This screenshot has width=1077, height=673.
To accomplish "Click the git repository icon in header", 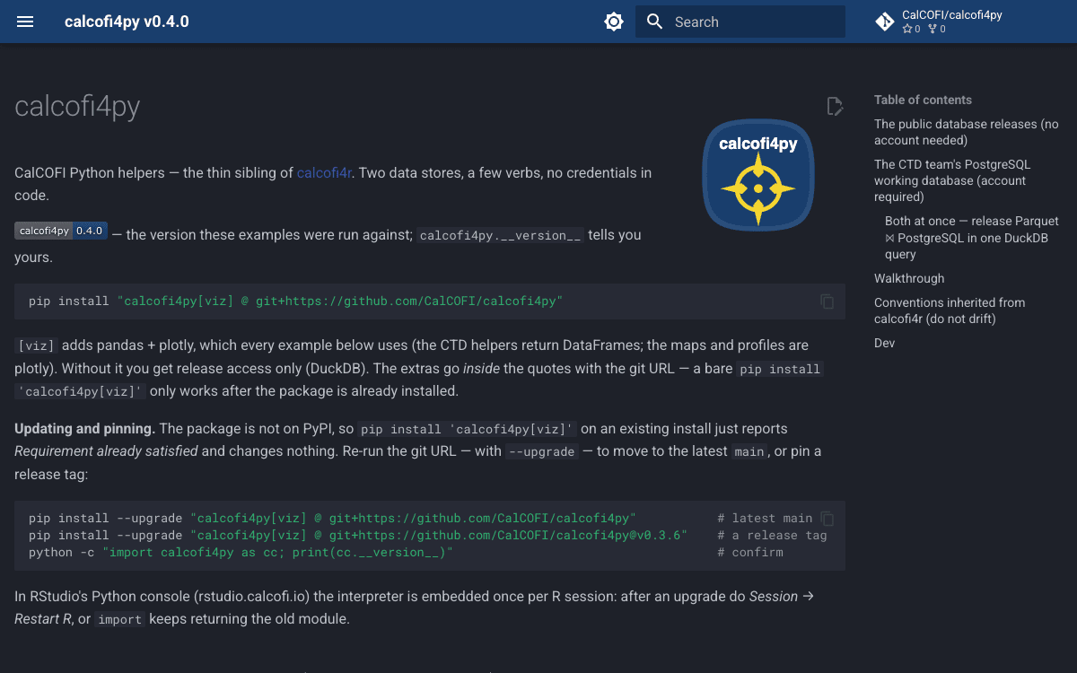I will pos(885,22).
